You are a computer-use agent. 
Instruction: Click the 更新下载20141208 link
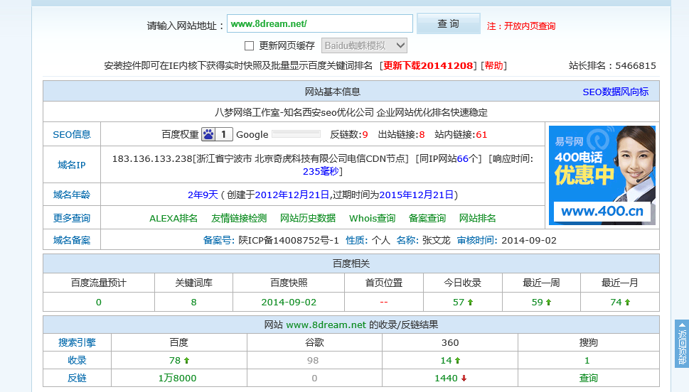coord(428,65)
